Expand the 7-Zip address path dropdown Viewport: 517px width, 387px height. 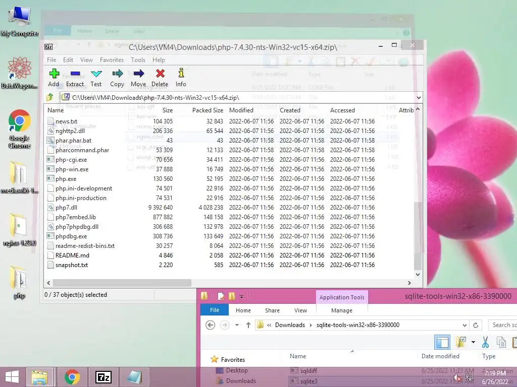pos(419,97)
